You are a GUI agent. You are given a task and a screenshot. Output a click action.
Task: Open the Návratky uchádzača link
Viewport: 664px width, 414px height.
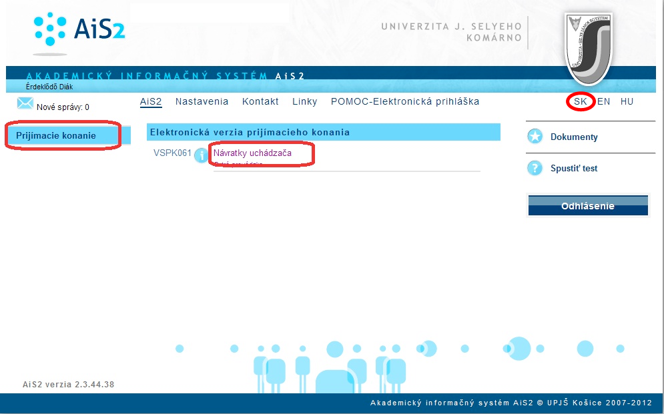252,153
